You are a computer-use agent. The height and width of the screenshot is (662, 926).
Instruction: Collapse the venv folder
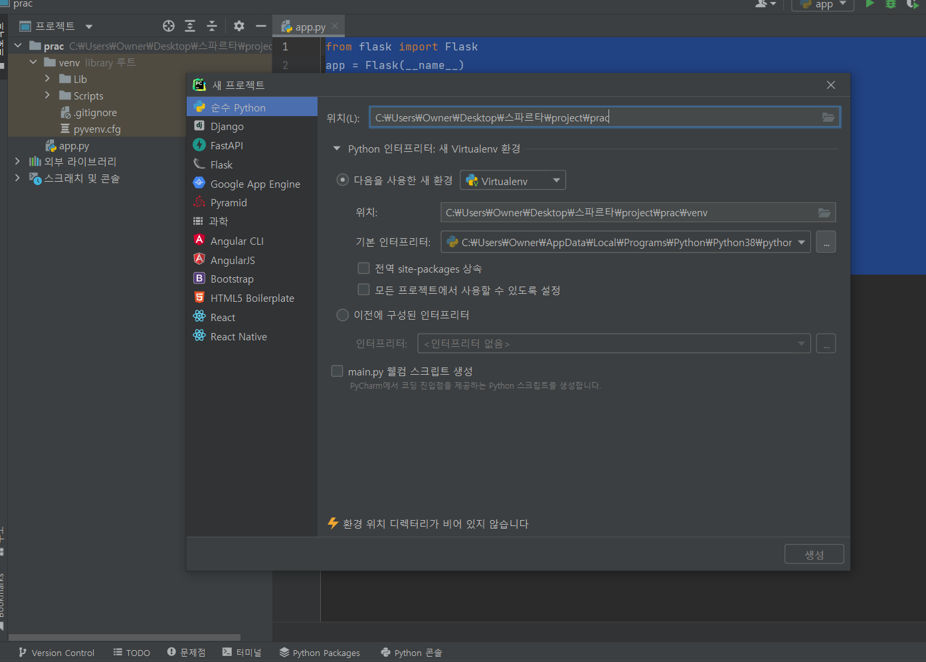point(33,62)
